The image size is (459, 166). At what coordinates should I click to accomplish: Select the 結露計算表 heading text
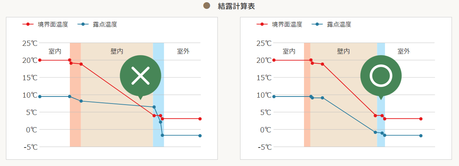point(236,6)
